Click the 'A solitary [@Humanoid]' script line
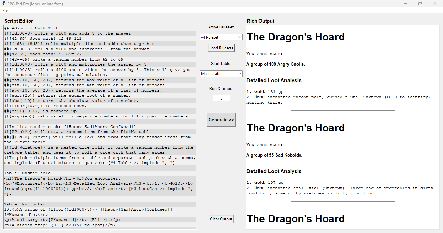This screenshot has height=233, width=443. pyautogui.click(x=62, y=220)
